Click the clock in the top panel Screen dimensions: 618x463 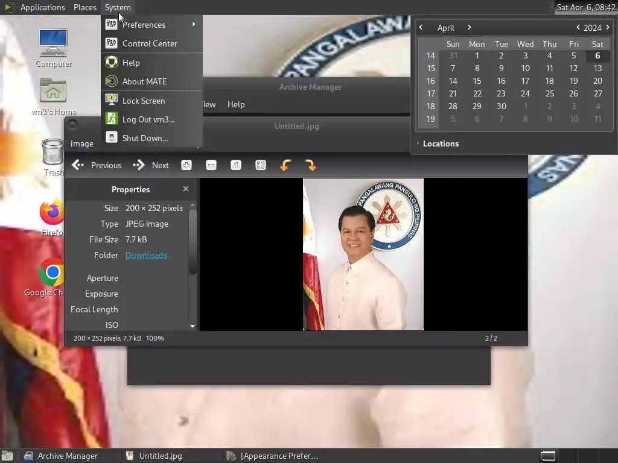tap(585, 7)
